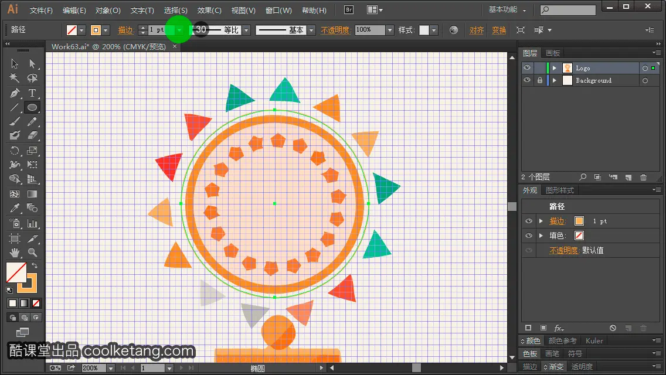Open the stroke color dropdown
666x375 pixels.
pos(106,30)
